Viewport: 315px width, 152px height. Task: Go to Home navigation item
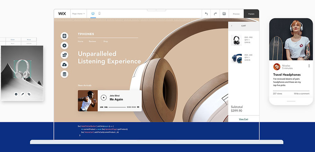pos(81,41)
